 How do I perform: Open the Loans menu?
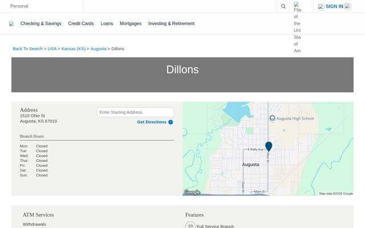107,23
